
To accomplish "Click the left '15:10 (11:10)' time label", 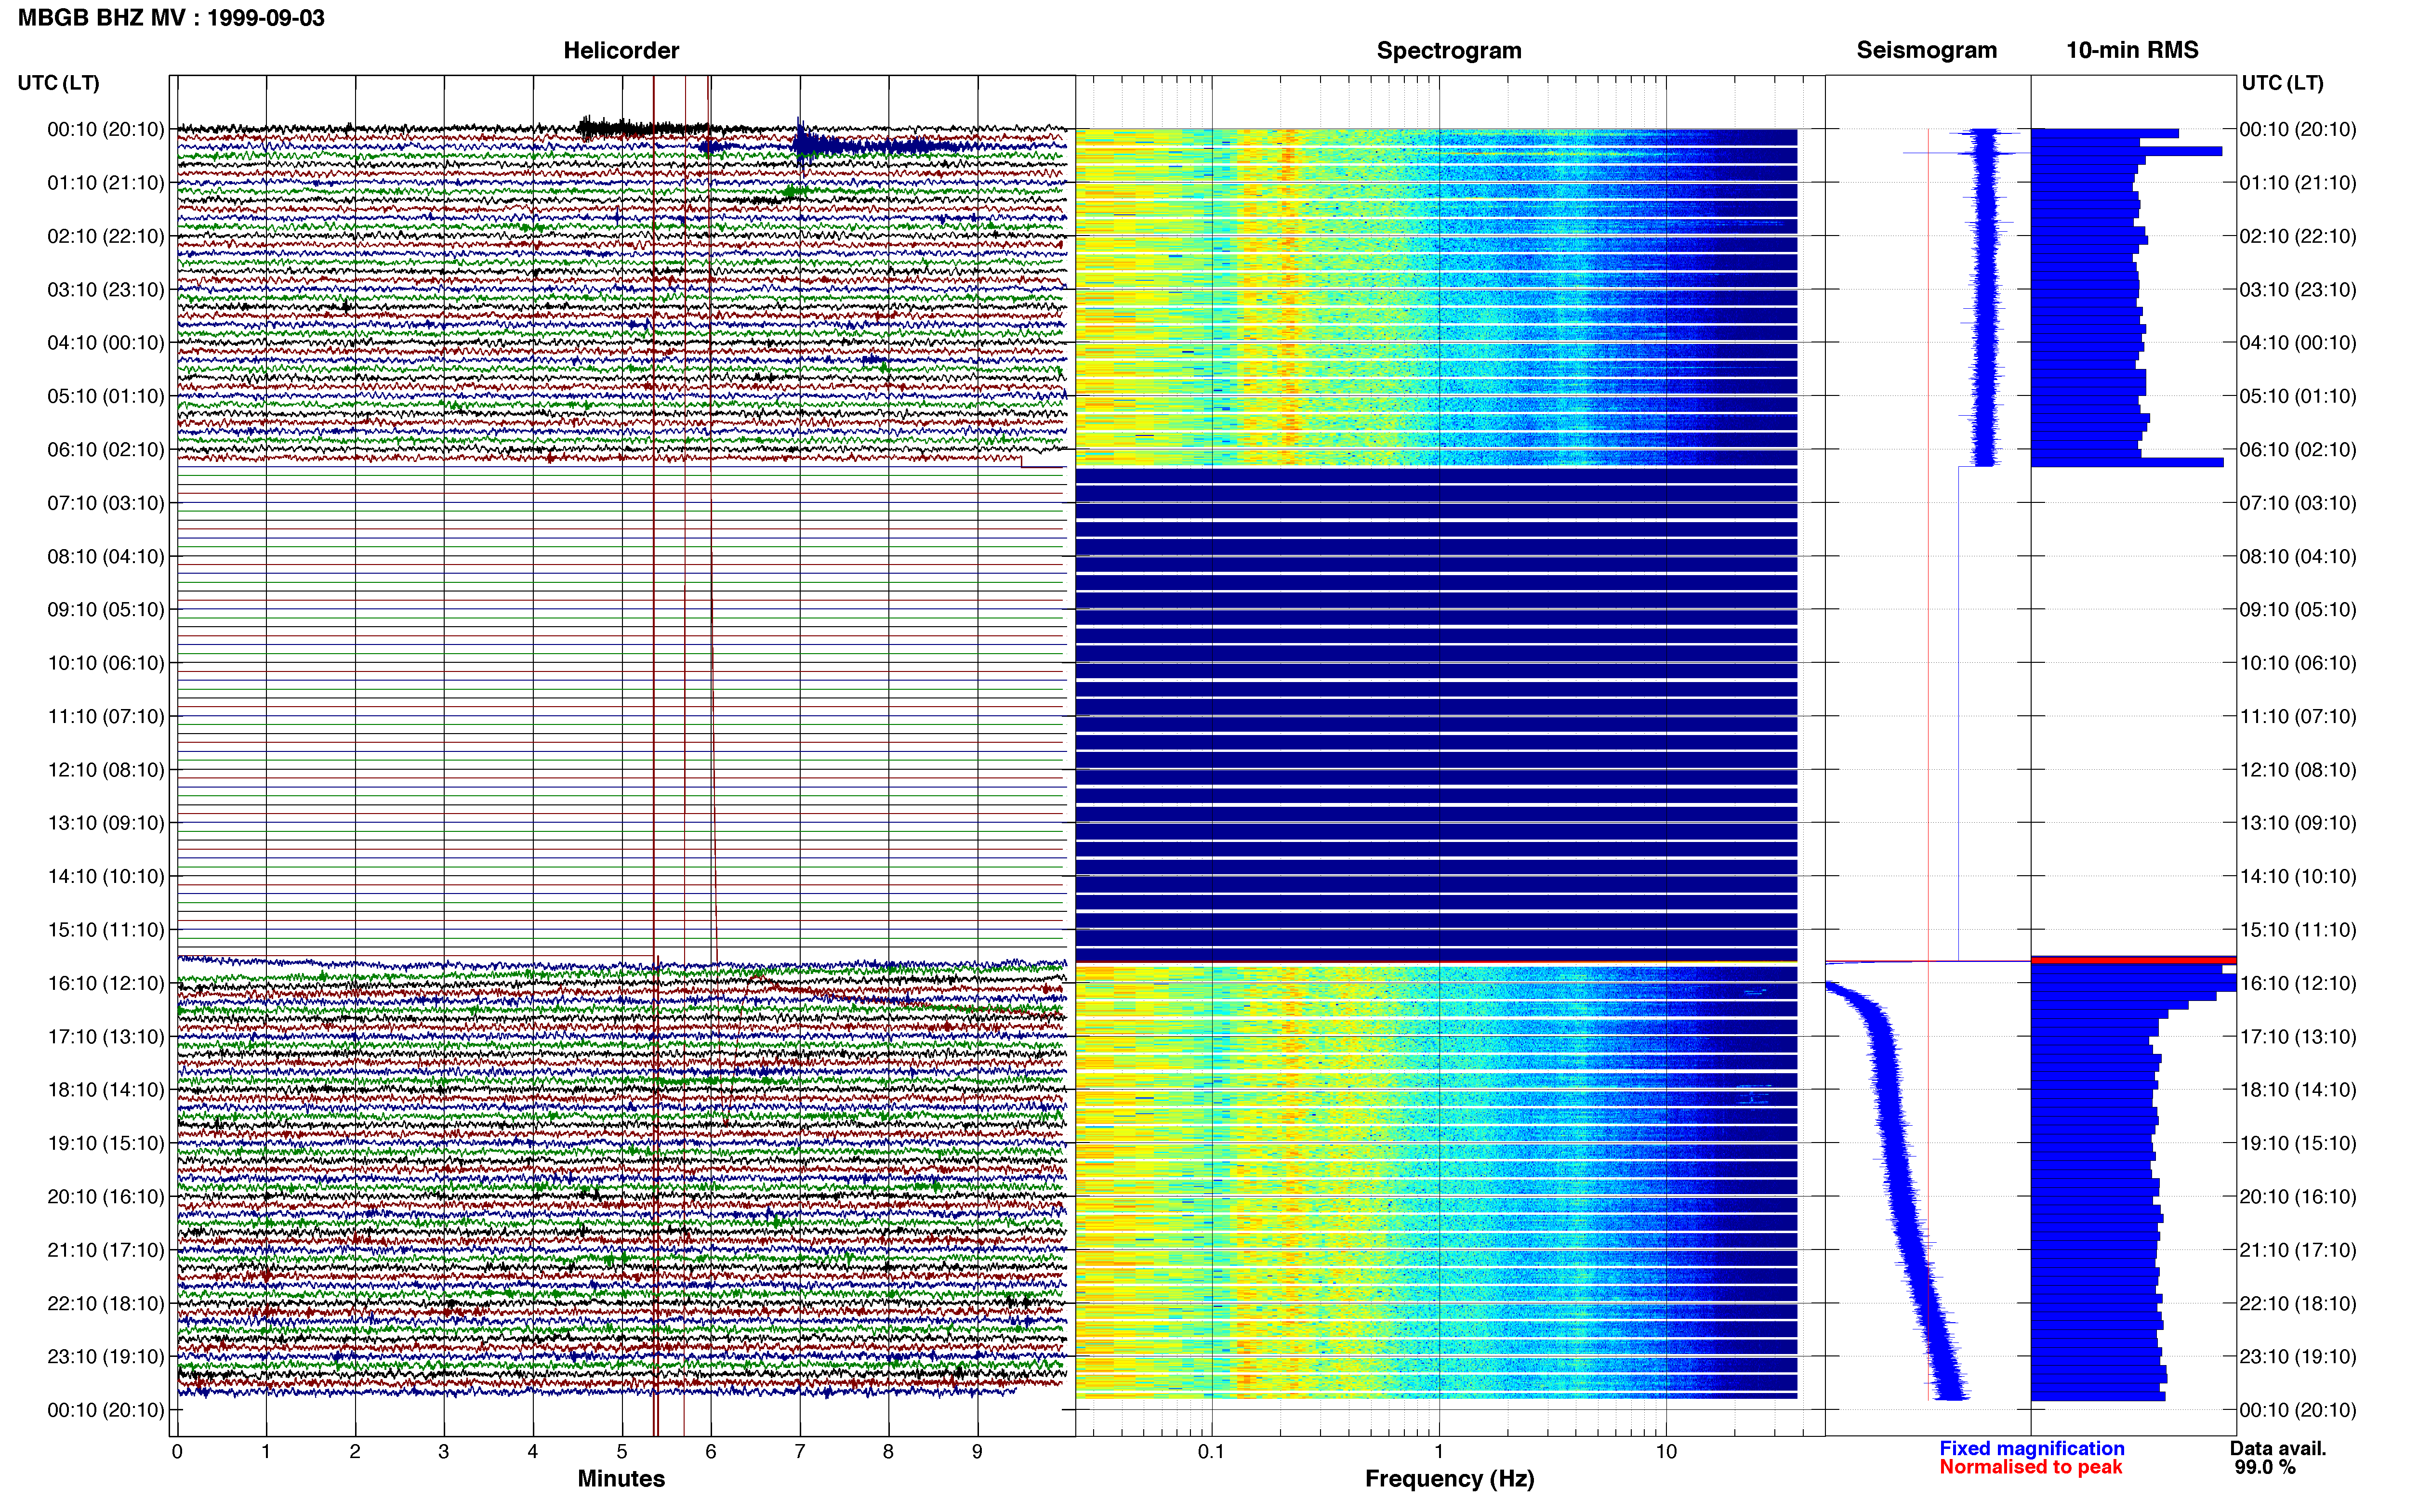I will tap(106, 930).
